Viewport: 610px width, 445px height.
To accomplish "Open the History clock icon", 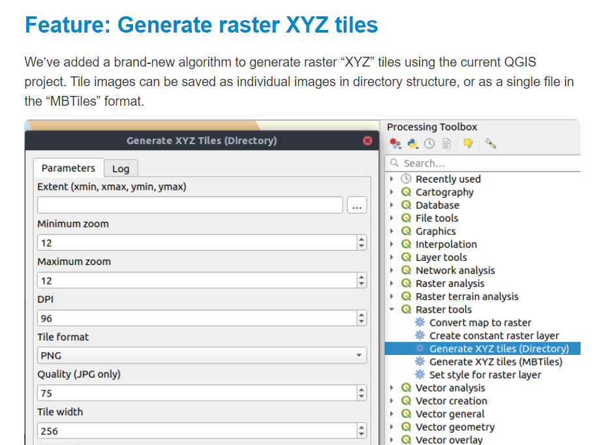I will pos(429,144).
